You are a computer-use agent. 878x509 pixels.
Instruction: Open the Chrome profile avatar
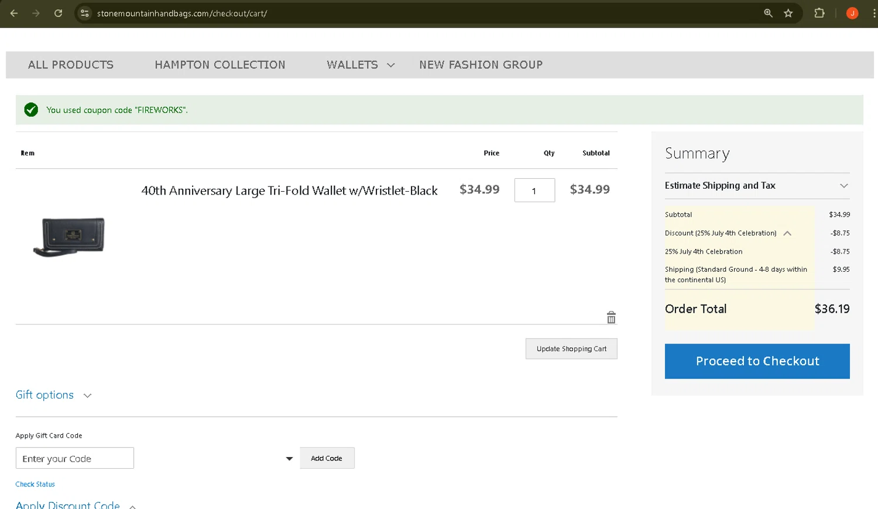click(x=852, y=13)
